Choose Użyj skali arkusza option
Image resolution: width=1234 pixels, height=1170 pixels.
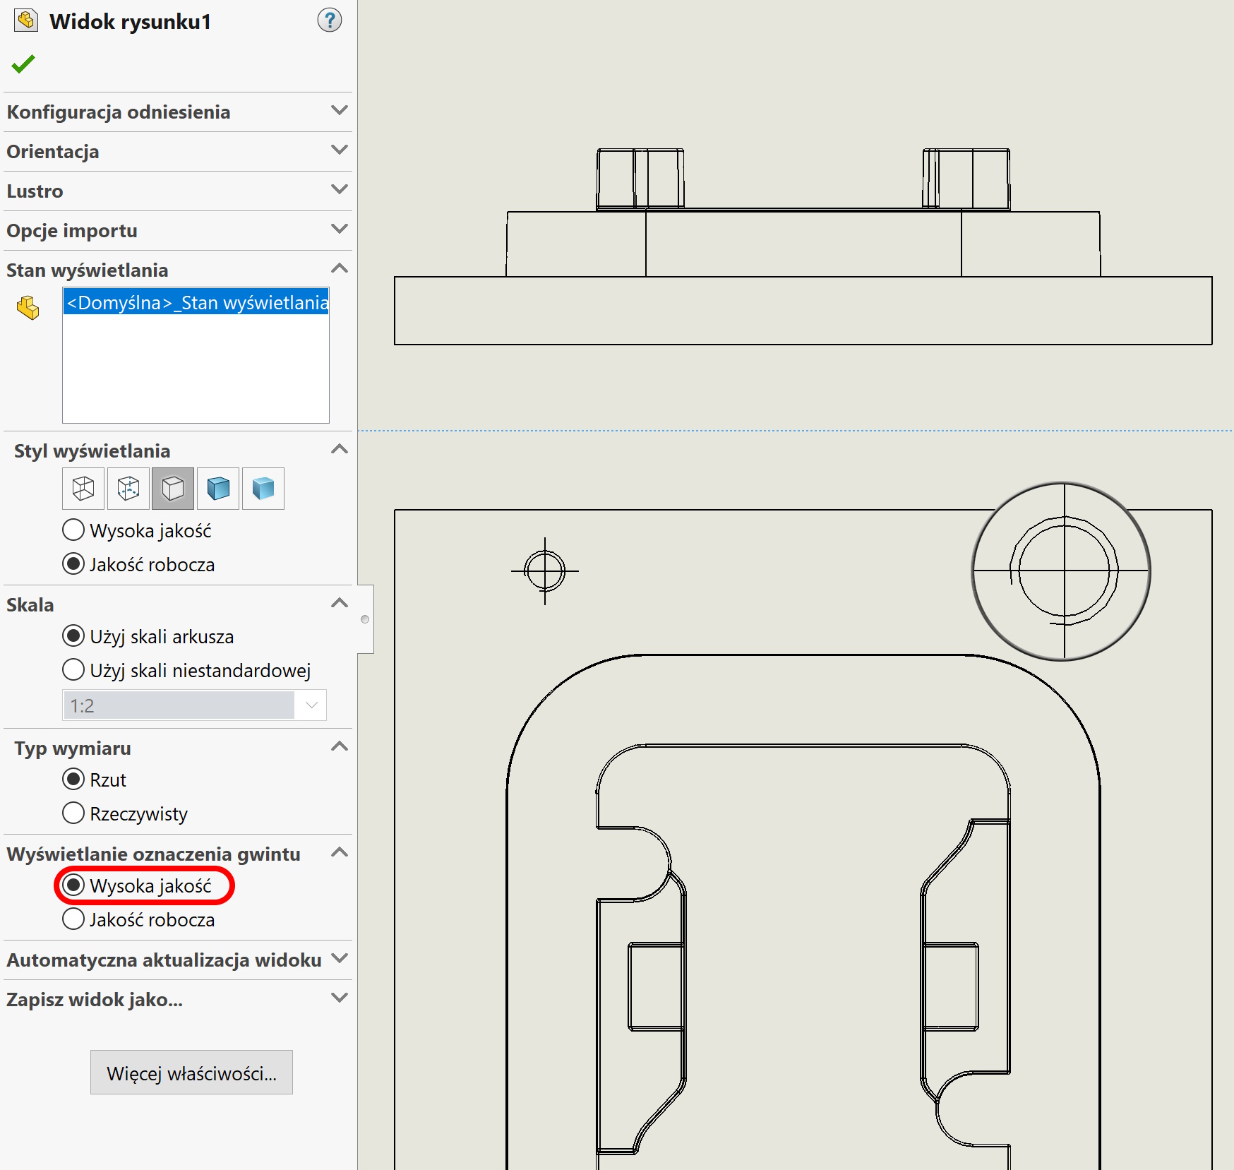click(x=148, y=636)
